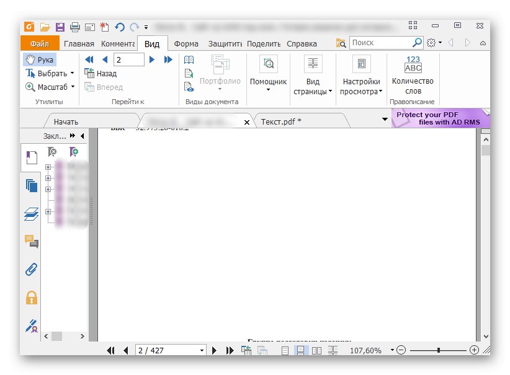510x375 pixels.
Task: Expand the Page View dropdown
Action: pyautogui.click(x=331, y=91)
